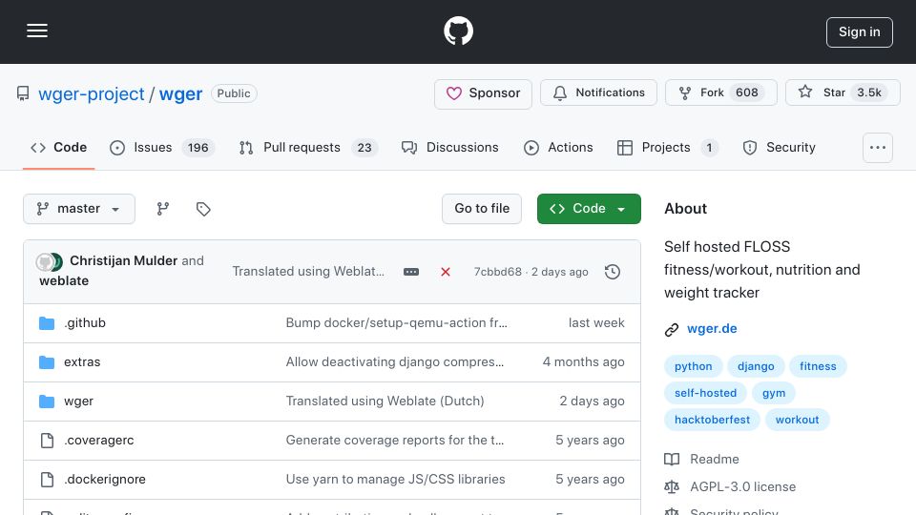Click the 196 issues counter

[x=198, y=148]
